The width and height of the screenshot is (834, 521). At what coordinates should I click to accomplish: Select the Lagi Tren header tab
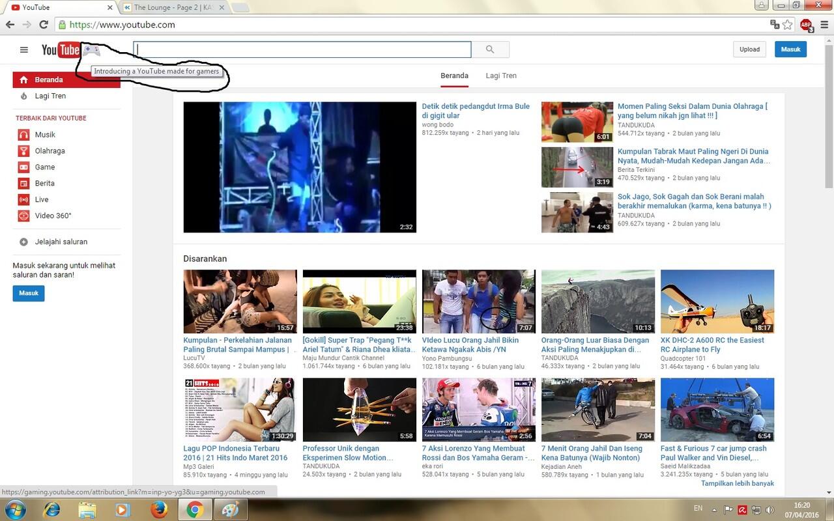[x=501, y=76]
